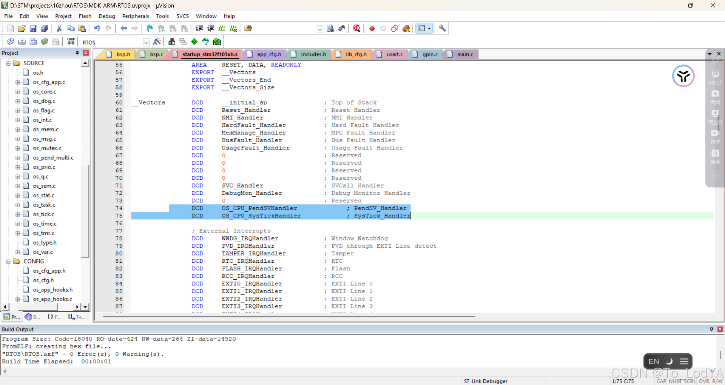Close the Build Output panel
This screenshot has height=385, width=725.
coord(720,329)
